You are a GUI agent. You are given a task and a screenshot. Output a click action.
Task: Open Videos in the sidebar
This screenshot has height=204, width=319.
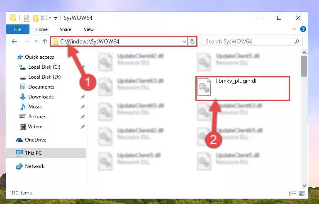[x=32, y=127]
